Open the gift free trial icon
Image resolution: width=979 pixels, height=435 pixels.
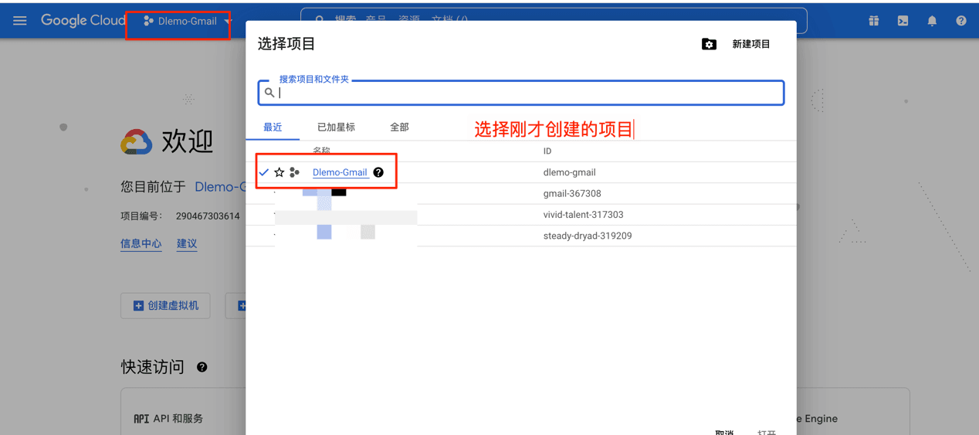[x=873, y=21]
